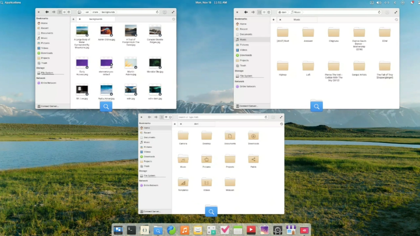Open the usr breadcrumb in the path bar
Screen dimensions: 420x236
click(87, 12)
